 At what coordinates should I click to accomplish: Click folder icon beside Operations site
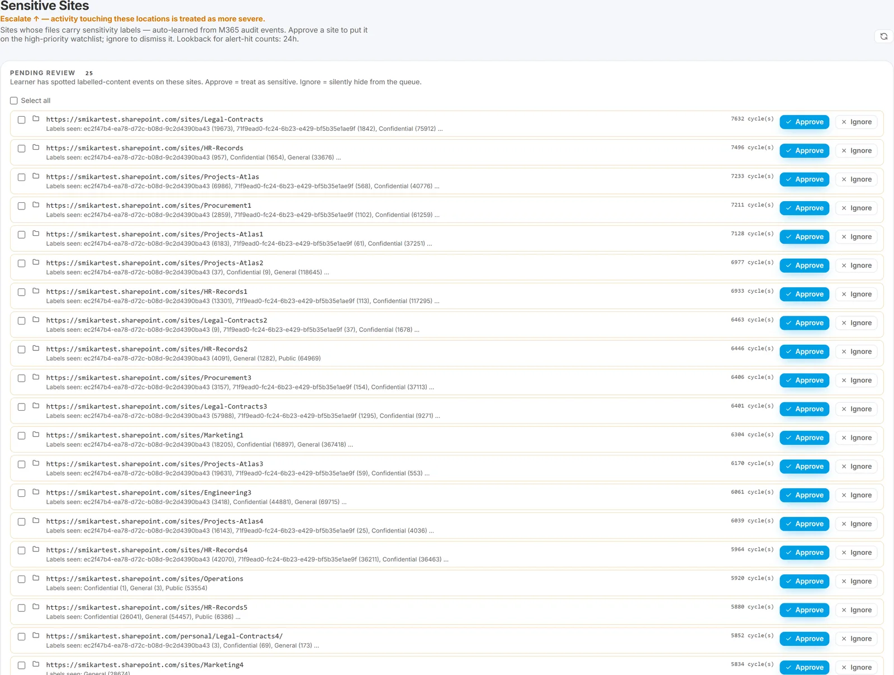[36, 578]
